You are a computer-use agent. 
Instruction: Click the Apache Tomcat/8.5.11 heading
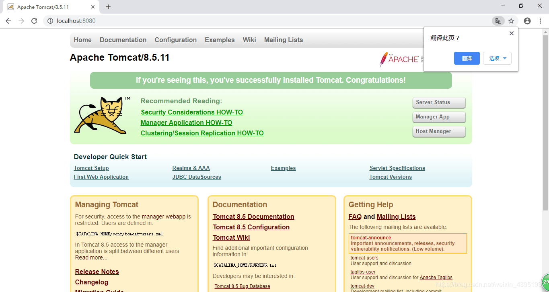[120, 57]
